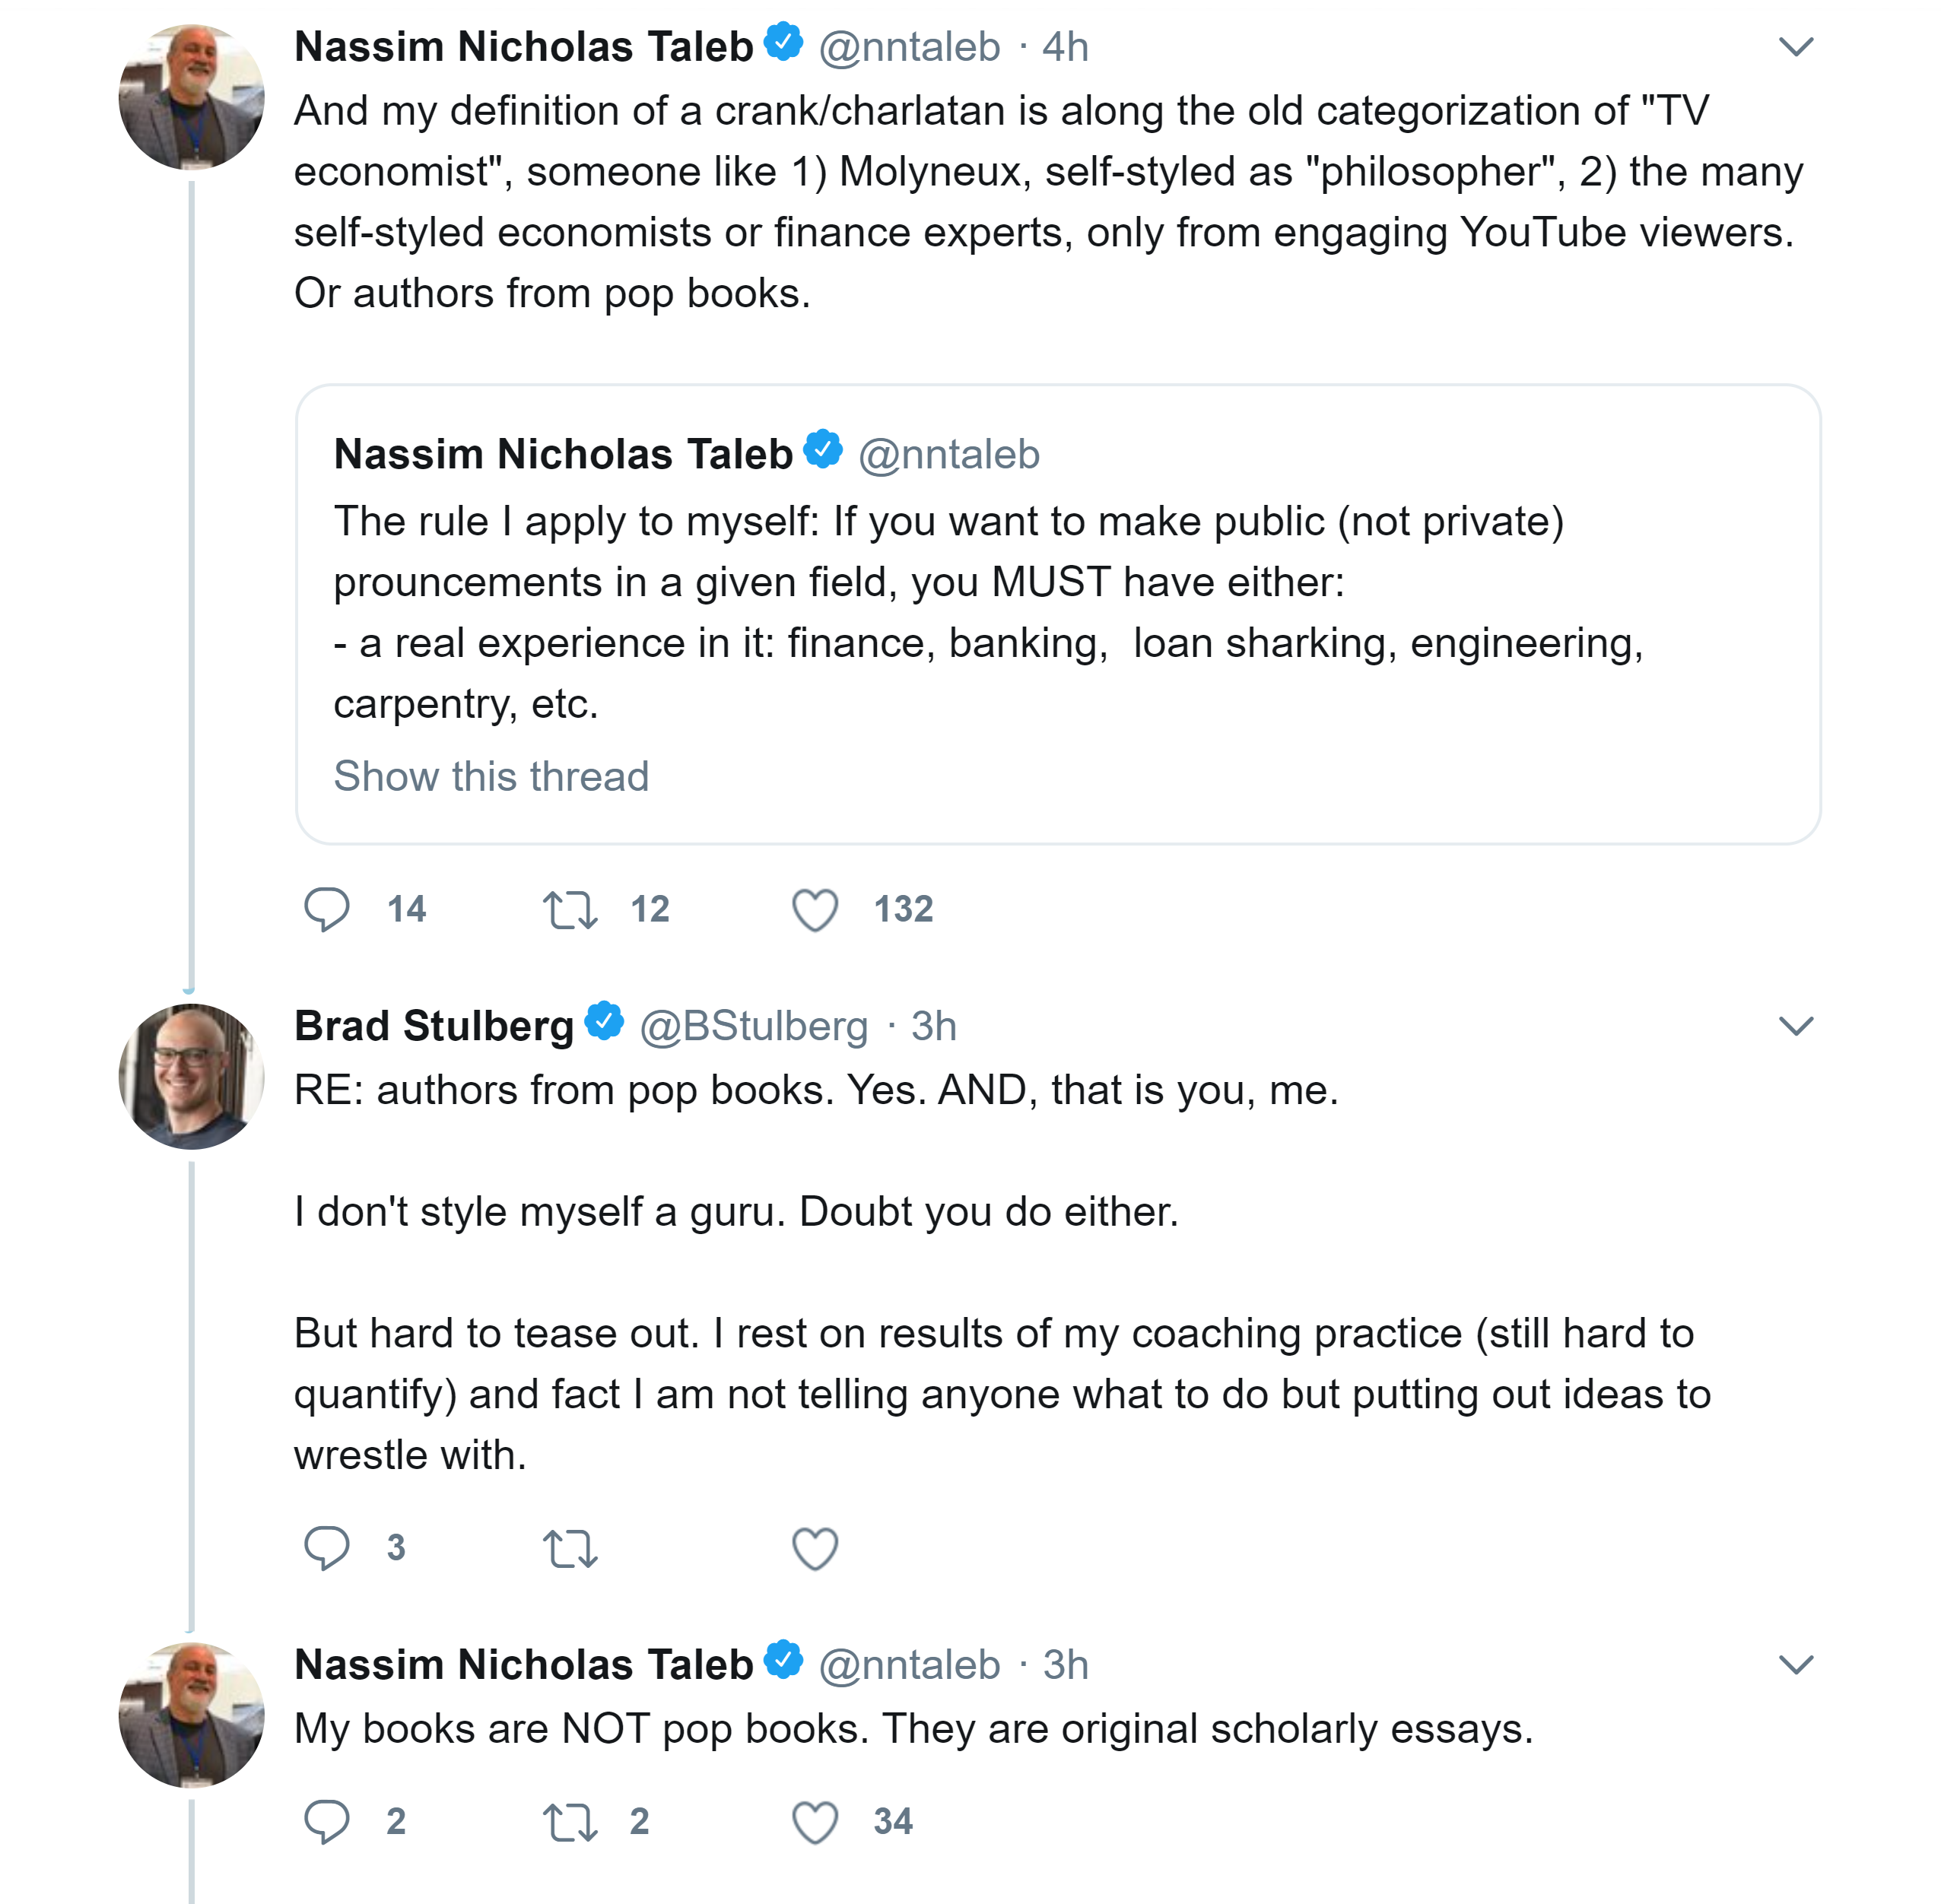Open Brad Stulberg's profile picture

coord(191,1076)
